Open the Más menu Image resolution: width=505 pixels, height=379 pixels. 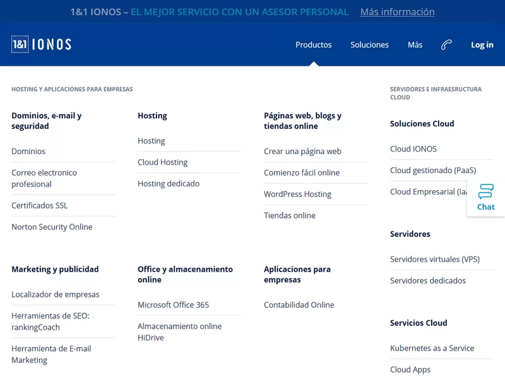(x=415, y=44)
